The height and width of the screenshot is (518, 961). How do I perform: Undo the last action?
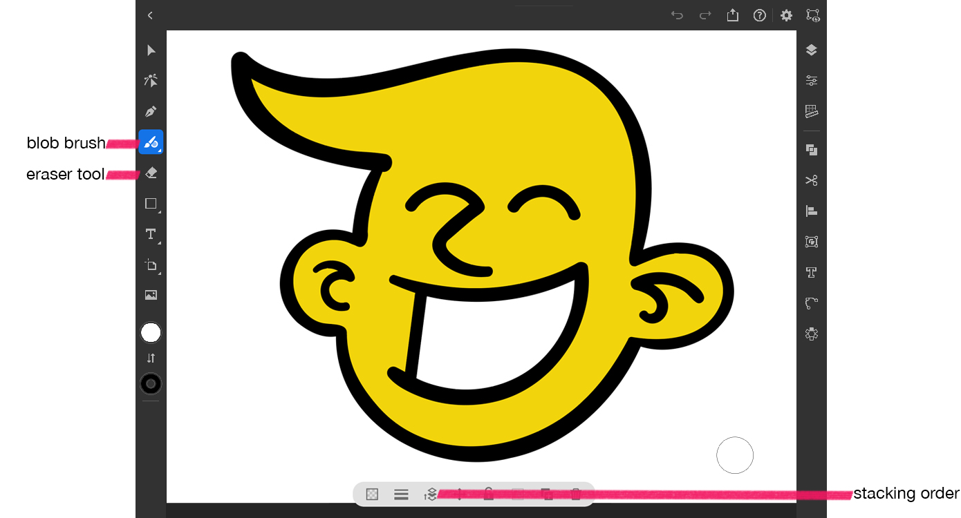[x=676, y=15]
